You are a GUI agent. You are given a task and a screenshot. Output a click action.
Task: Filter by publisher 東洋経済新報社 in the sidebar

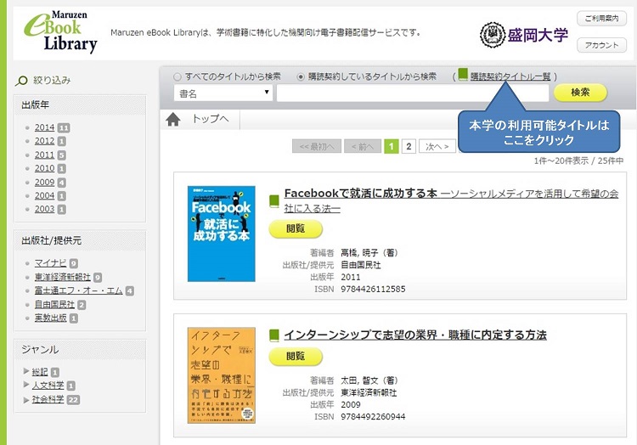[63, 277]
